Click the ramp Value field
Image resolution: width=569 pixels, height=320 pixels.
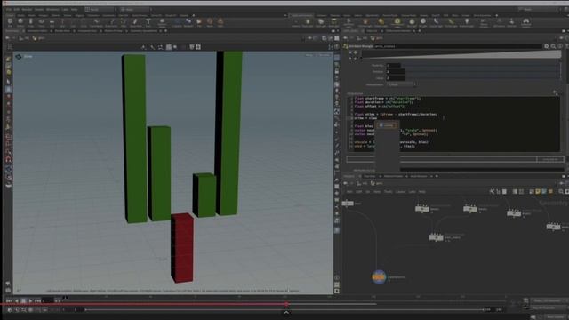[395, 78]
